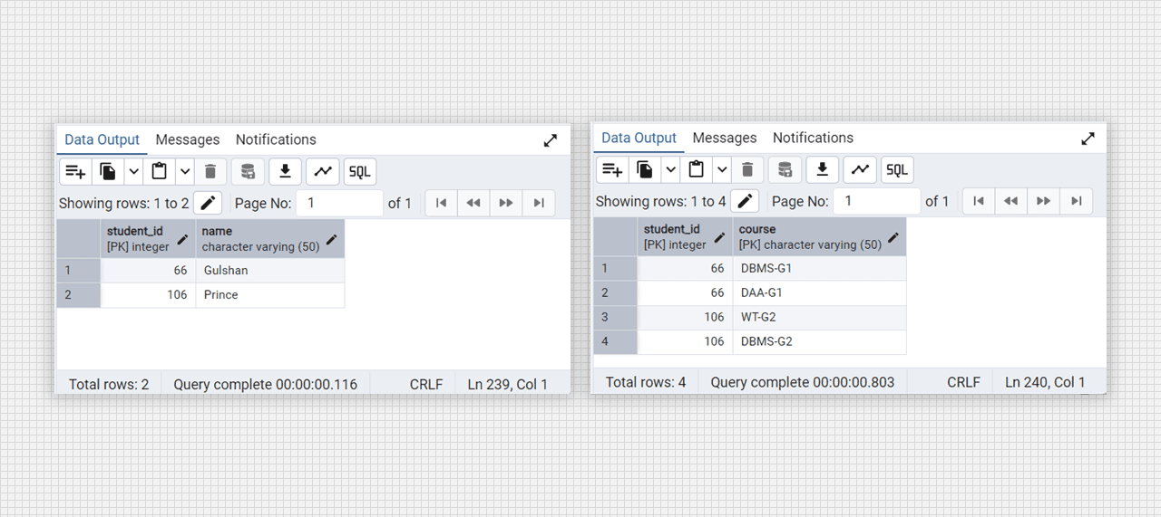
Task: Select the WT-G2 course cell
Action: click(819, 317)
